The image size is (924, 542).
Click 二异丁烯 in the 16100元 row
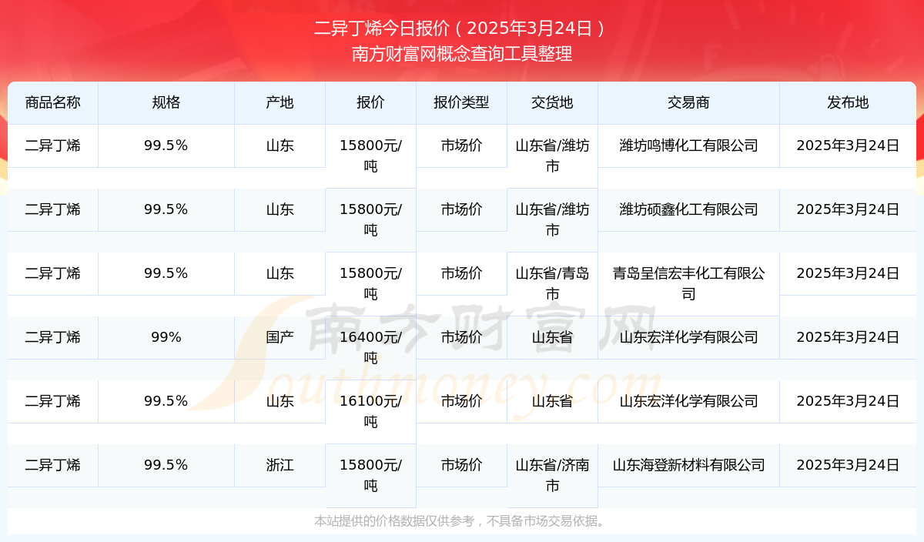click(52, 401)
